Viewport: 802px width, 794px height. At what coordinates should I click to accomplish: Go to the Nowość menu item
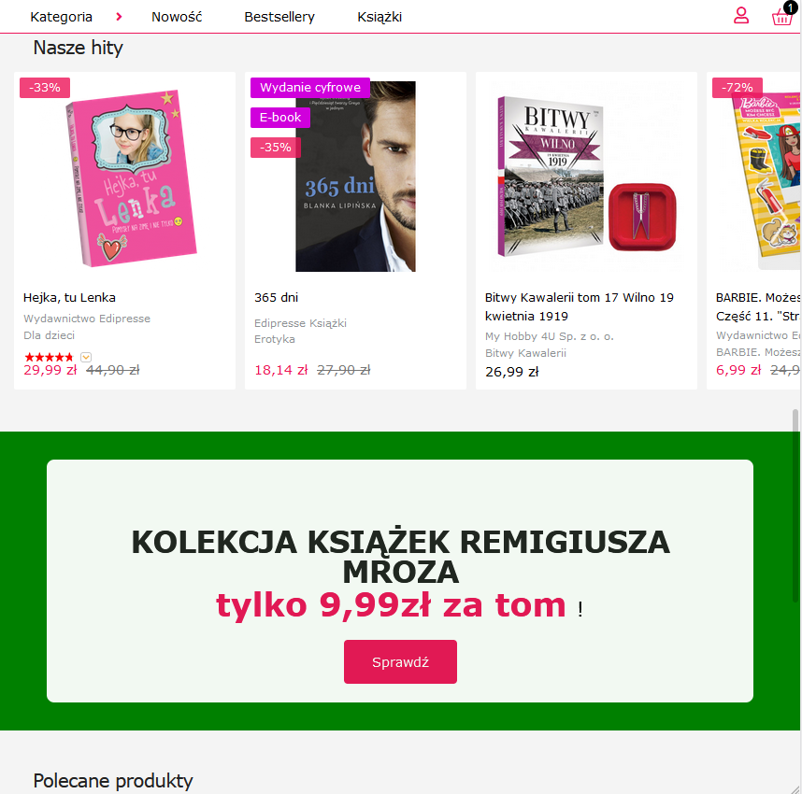tap(177, 17)
